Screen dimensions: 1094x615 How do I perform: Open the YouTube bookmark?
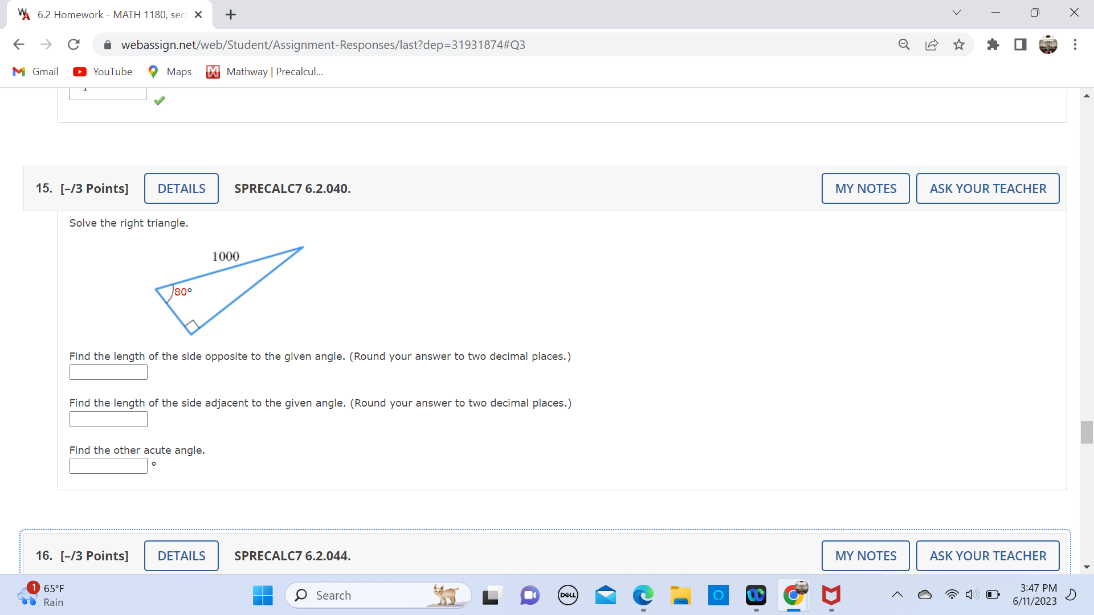pos(103,71)
